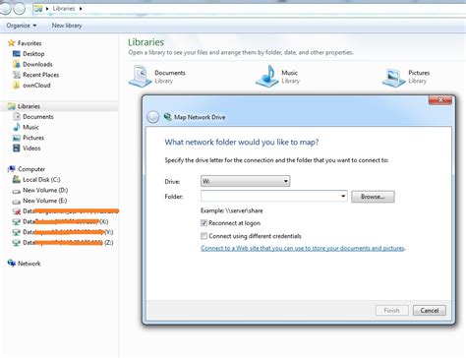Click the Favorites star icon
This screenshot has width=466, height=358.
(x=12, y=43)
